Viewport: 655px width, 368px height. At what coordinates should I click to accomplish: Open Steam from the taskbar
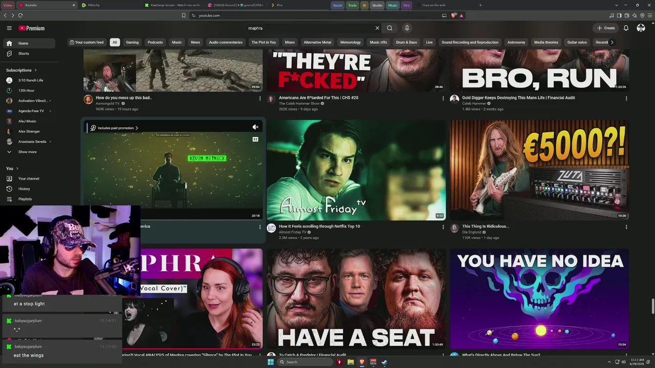coord(384,362)
